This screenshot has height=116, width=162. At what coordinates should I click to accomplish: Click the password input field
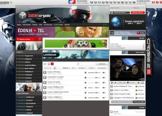139,8
